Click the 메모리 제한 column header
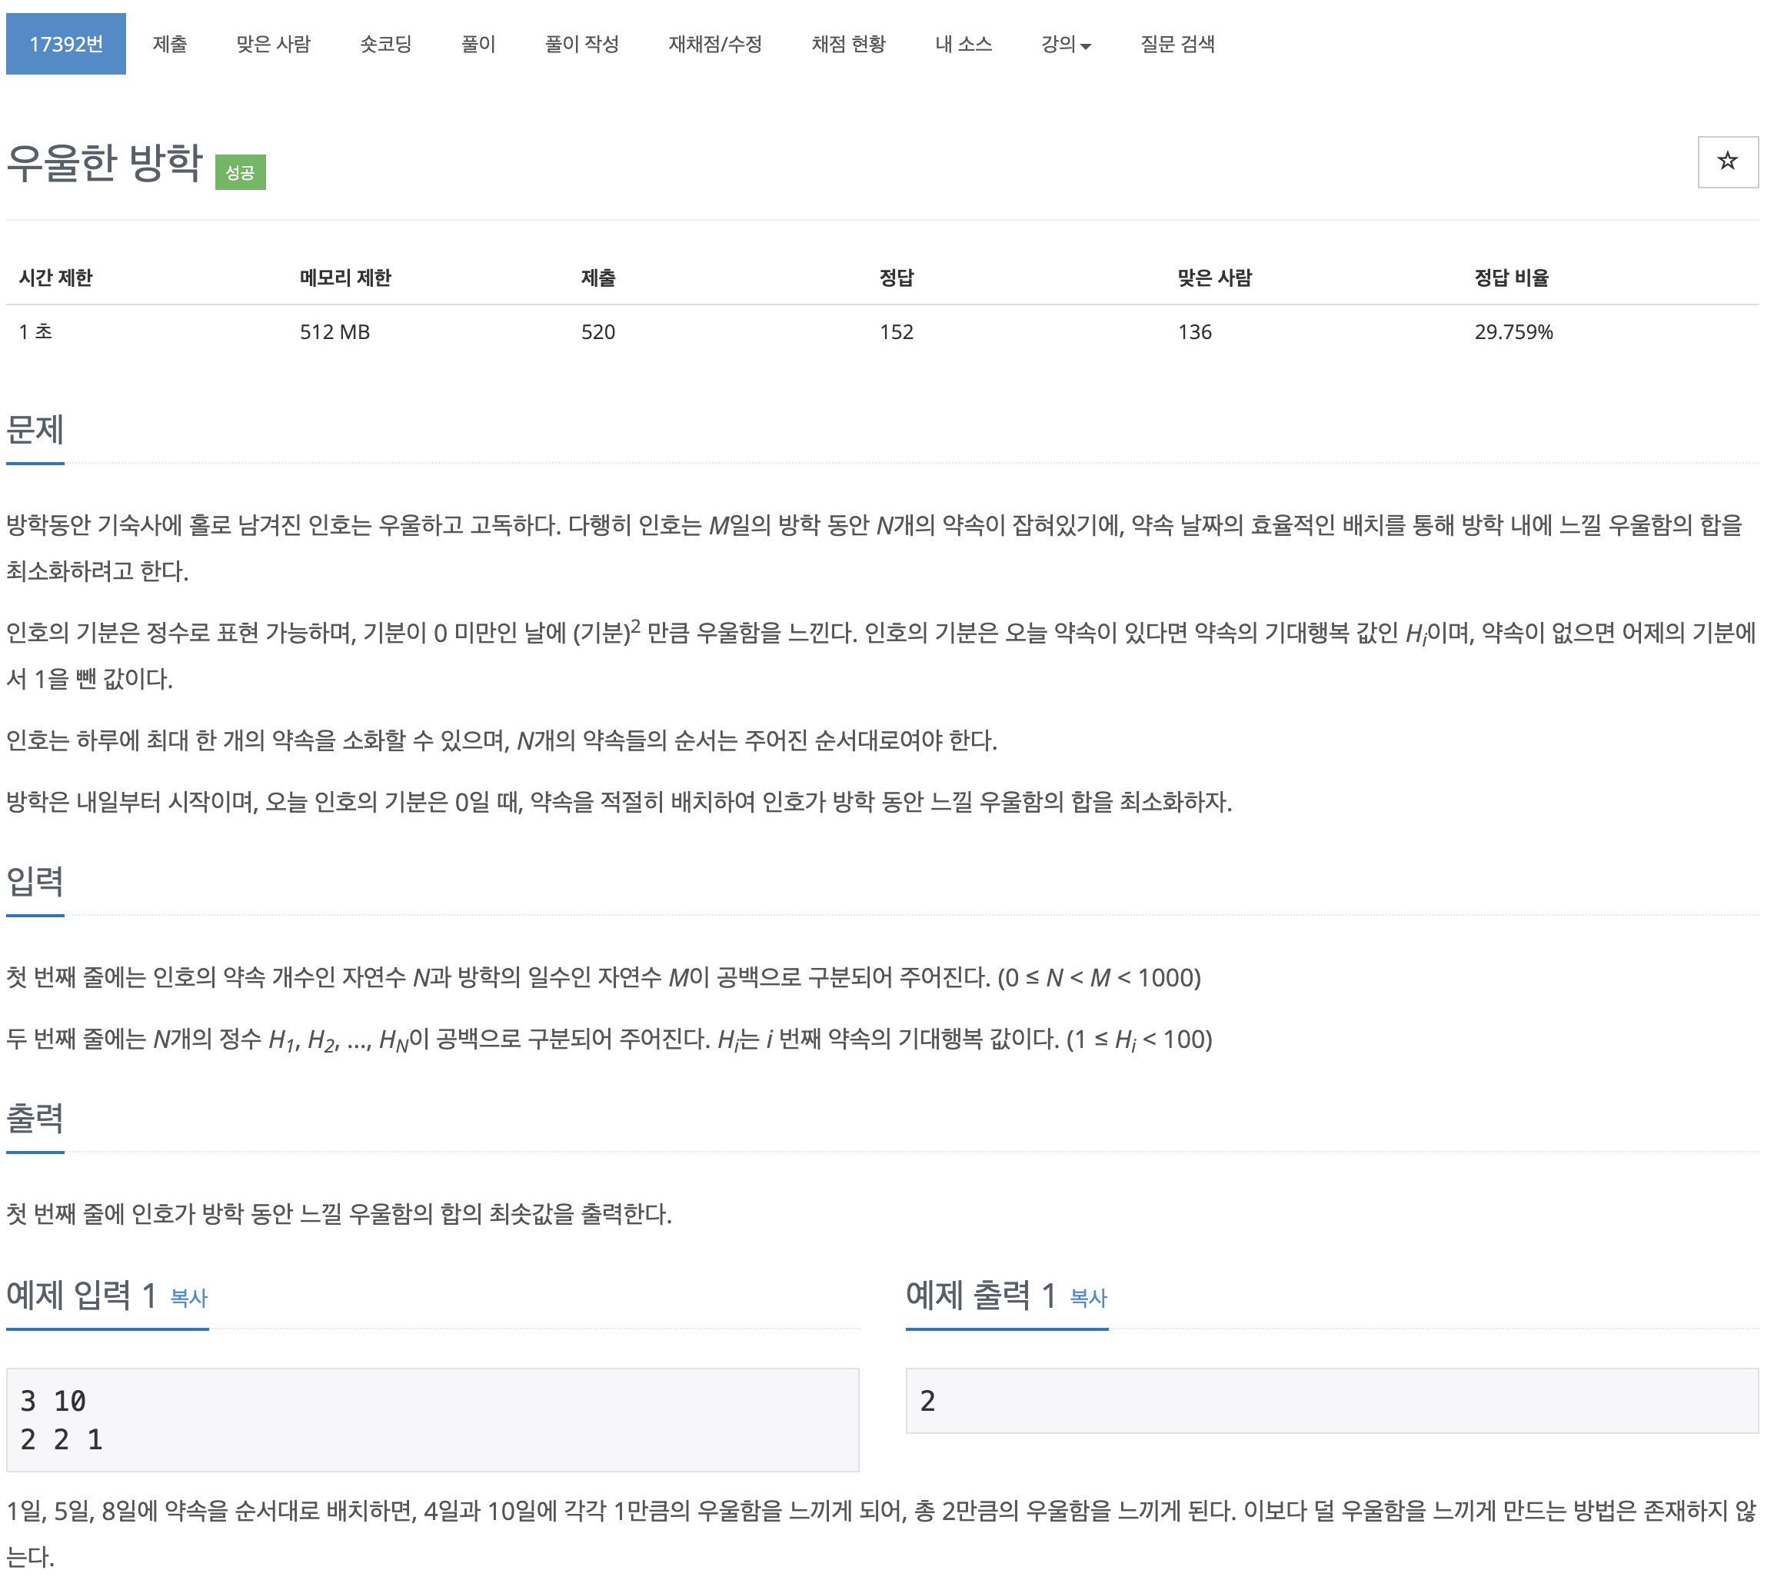 point(344,278)
